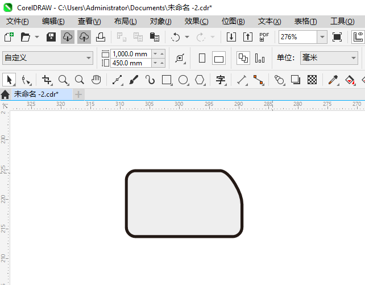
Task: Switch page to landscape orientation
Action: [219, 58]
